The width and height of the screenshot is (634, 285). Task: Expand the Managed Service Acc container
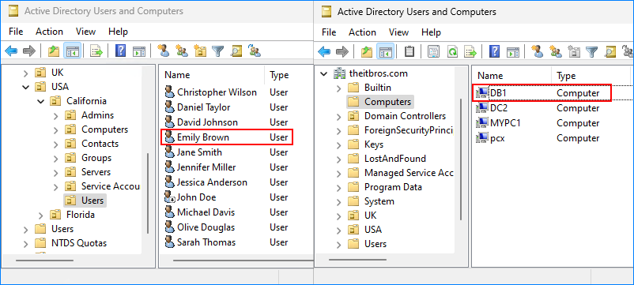[x=339, y=173]
